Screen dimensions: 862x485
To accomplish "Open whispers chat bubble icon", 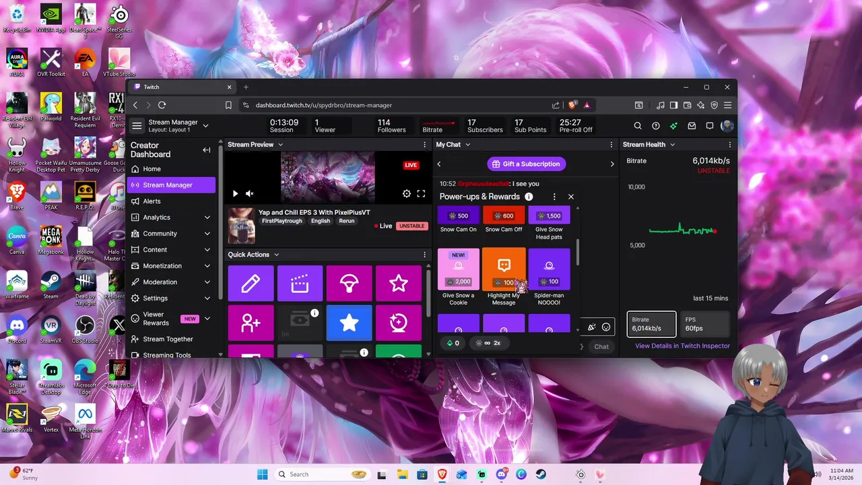I will 710,126.
